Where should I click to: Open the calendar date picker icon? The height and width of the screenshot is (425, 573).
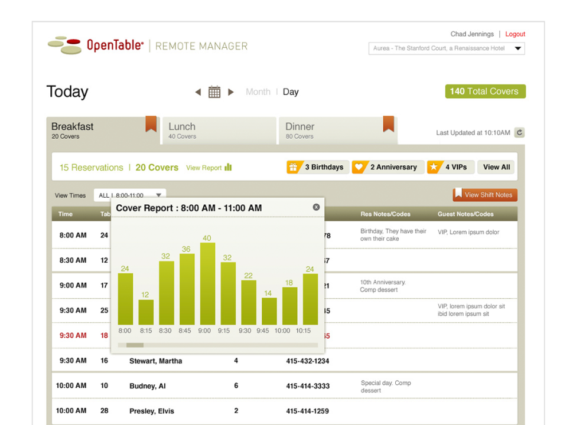tap(214, 92)
